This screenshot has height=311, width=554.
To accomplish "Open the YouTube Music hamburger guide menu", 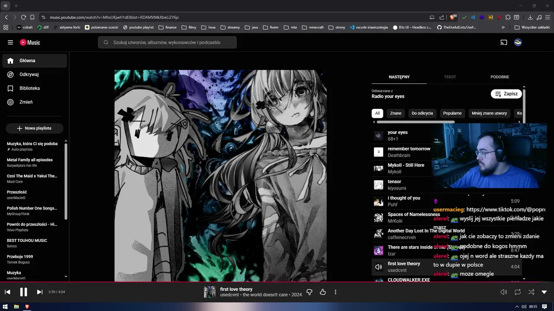I will click(x=10, y=42).
